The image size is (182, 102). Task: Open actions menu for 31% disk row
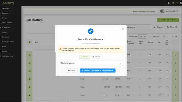pos(175,71)
